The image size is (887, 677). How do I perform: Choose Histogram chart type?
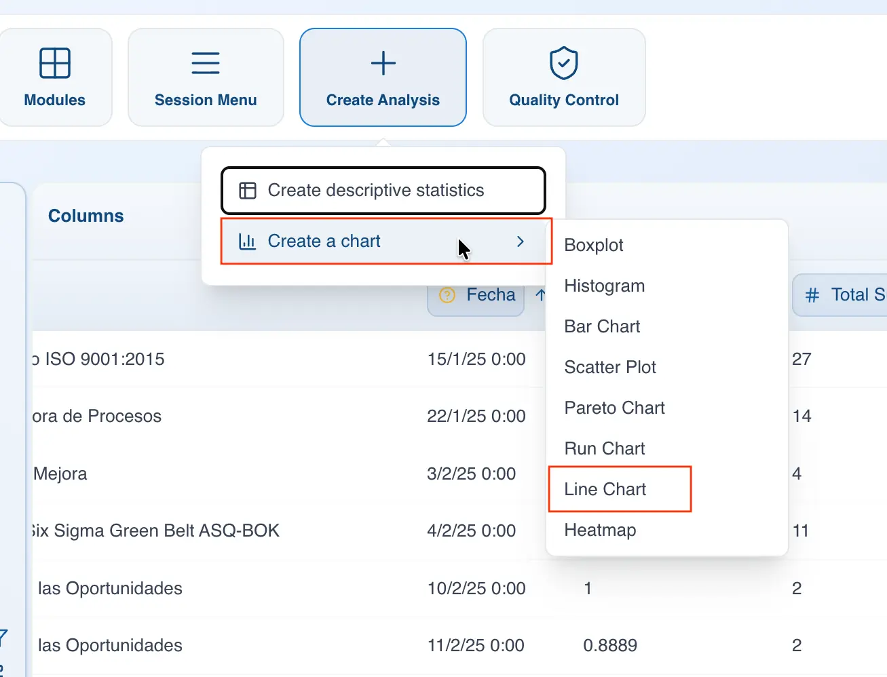click(604, 286)
